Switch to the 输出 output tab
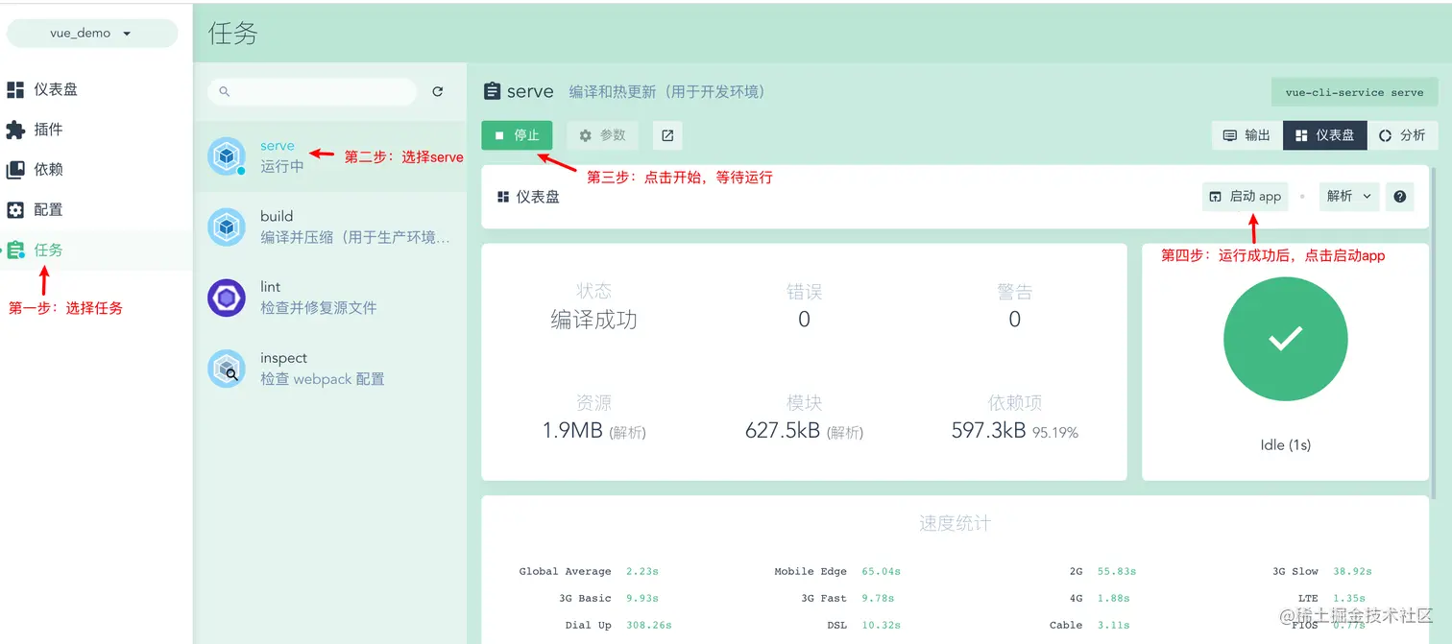Viewport: 1452px width, 644px height. 1246,135
